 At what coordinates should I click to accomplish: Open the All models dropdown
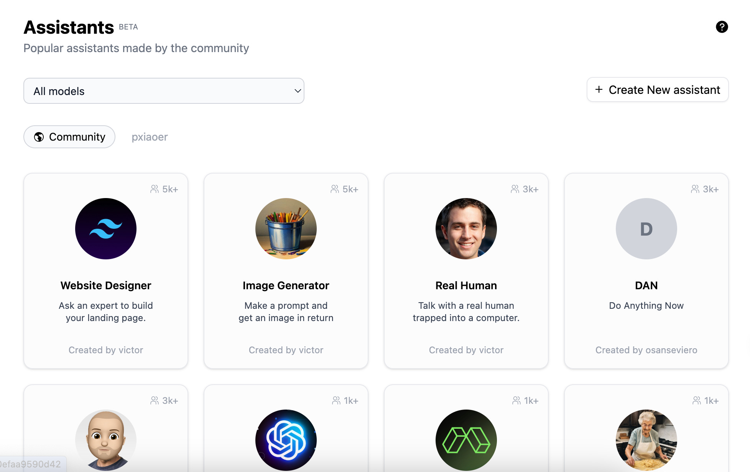click(x=164, y=91)
